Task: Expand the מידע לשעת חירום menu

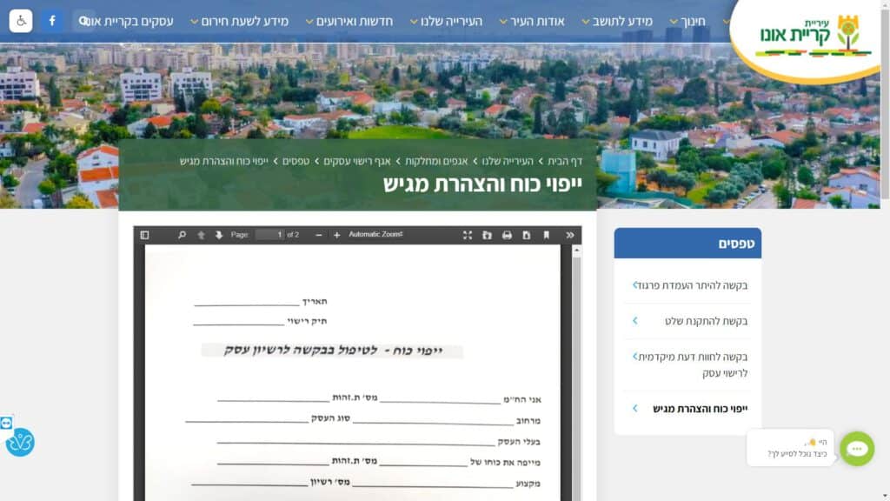Action: click(239, 21)
